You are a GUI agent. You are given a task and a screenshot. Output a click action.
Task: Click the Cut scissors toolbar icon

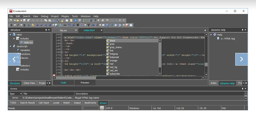coord(42,20)
